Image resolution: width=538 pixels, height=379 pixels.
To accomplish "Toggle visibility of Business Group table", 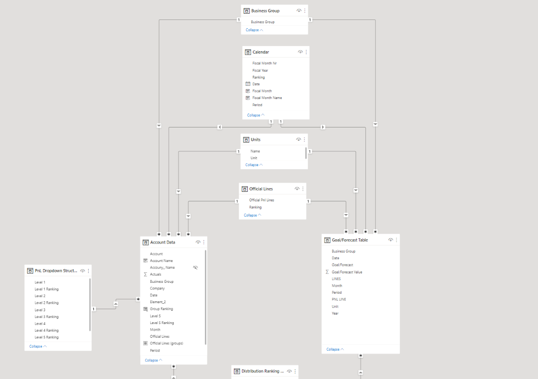I will pos(299,11).
